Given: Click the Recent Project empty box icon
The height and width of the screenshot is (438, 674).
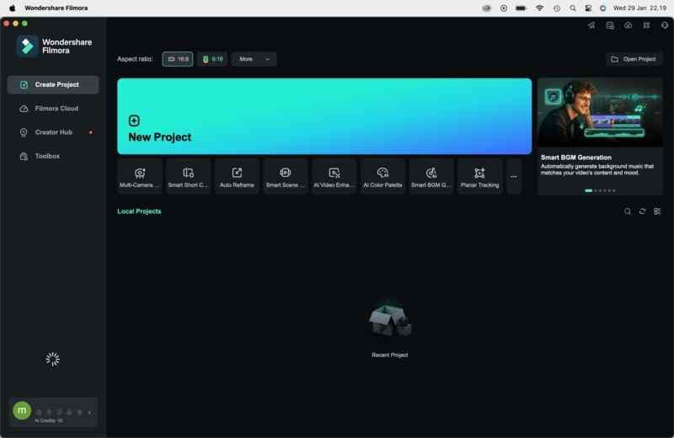Looking at the screenshot, I should [389, 321].
